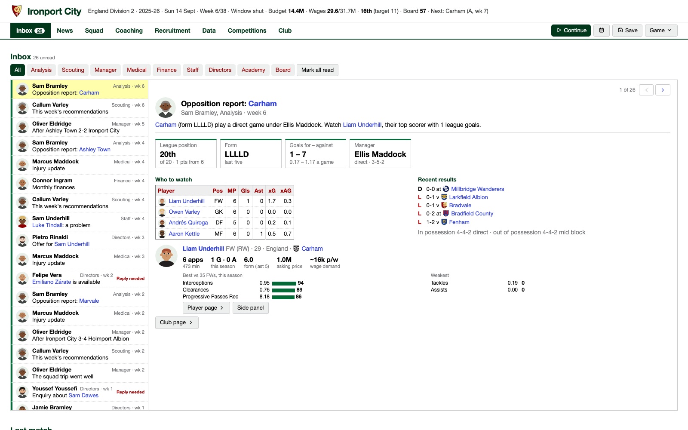This screenshot has height=430, width=688.
Task: Click the Bradfield County club badge
Action: (446, 213)
